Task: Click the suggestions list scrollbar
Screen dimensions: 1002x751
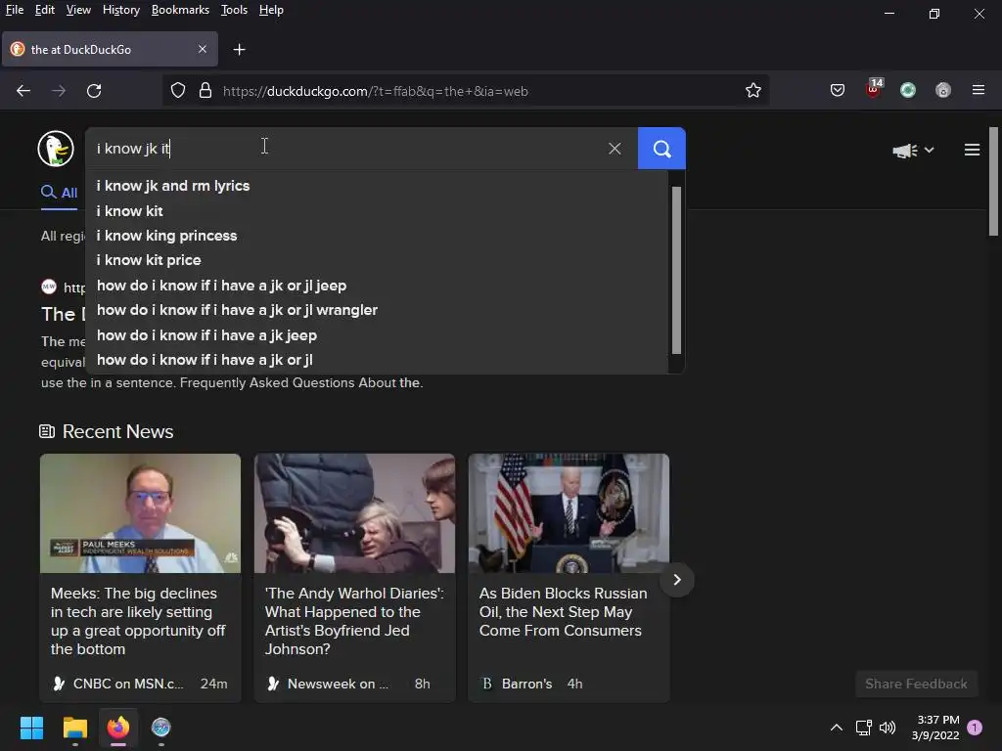Action: pos(676,270)
